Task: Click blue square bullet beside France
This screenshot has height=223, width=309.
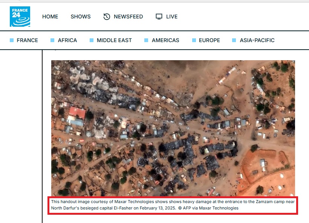Action: pos(12,40)
